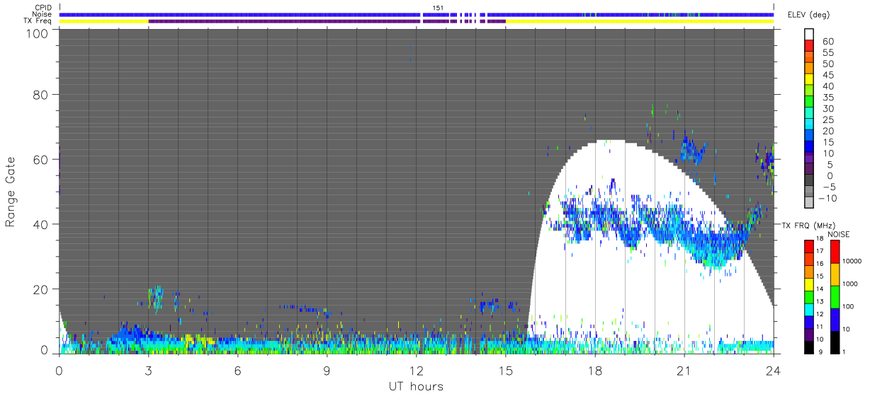Click the ELEV scale label '60'
Image resolution: width=870 pixels, height=401 pixels.
[827, 42]
